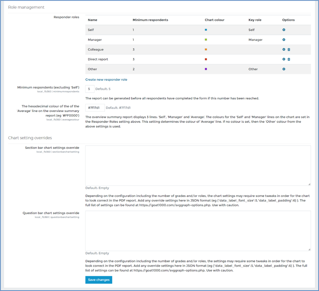Click the purple Other chart colour swatch
Screen dimensions: 319x291
pyautogui.click(x=206, y=69)
